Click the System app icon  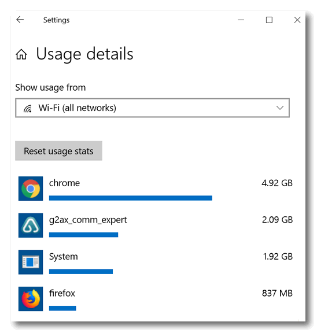(x=31, y=262)
